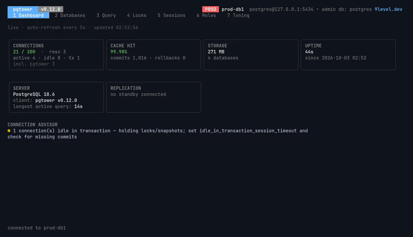The height and width of the screenshot is (237, 413).
Task: Open the 1 Dashboard tab
Action: (x=28, y=15)
